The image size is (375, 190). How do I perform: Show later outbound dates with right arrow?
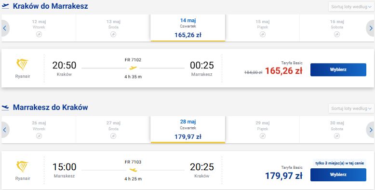click(x=371, y=28)
